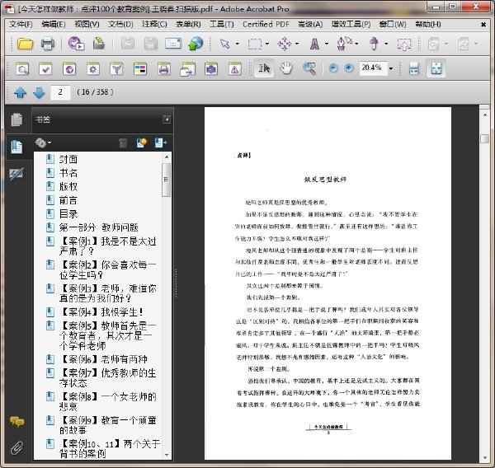The image size is (495, 468).
Task: Click the page number input field
Action: coord(60,92)
